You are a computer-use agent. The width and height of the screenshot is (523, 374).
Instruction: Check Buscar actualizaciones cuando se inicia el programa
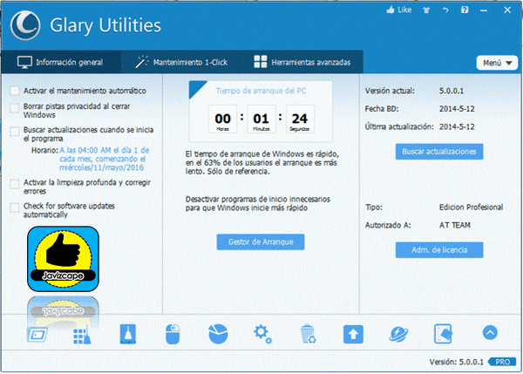pos(14,132)
